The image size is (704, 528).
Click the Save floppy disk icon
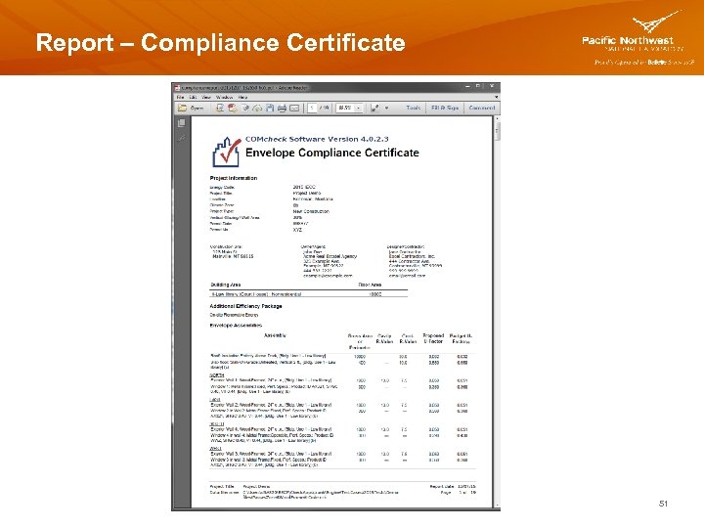point(270,108)
